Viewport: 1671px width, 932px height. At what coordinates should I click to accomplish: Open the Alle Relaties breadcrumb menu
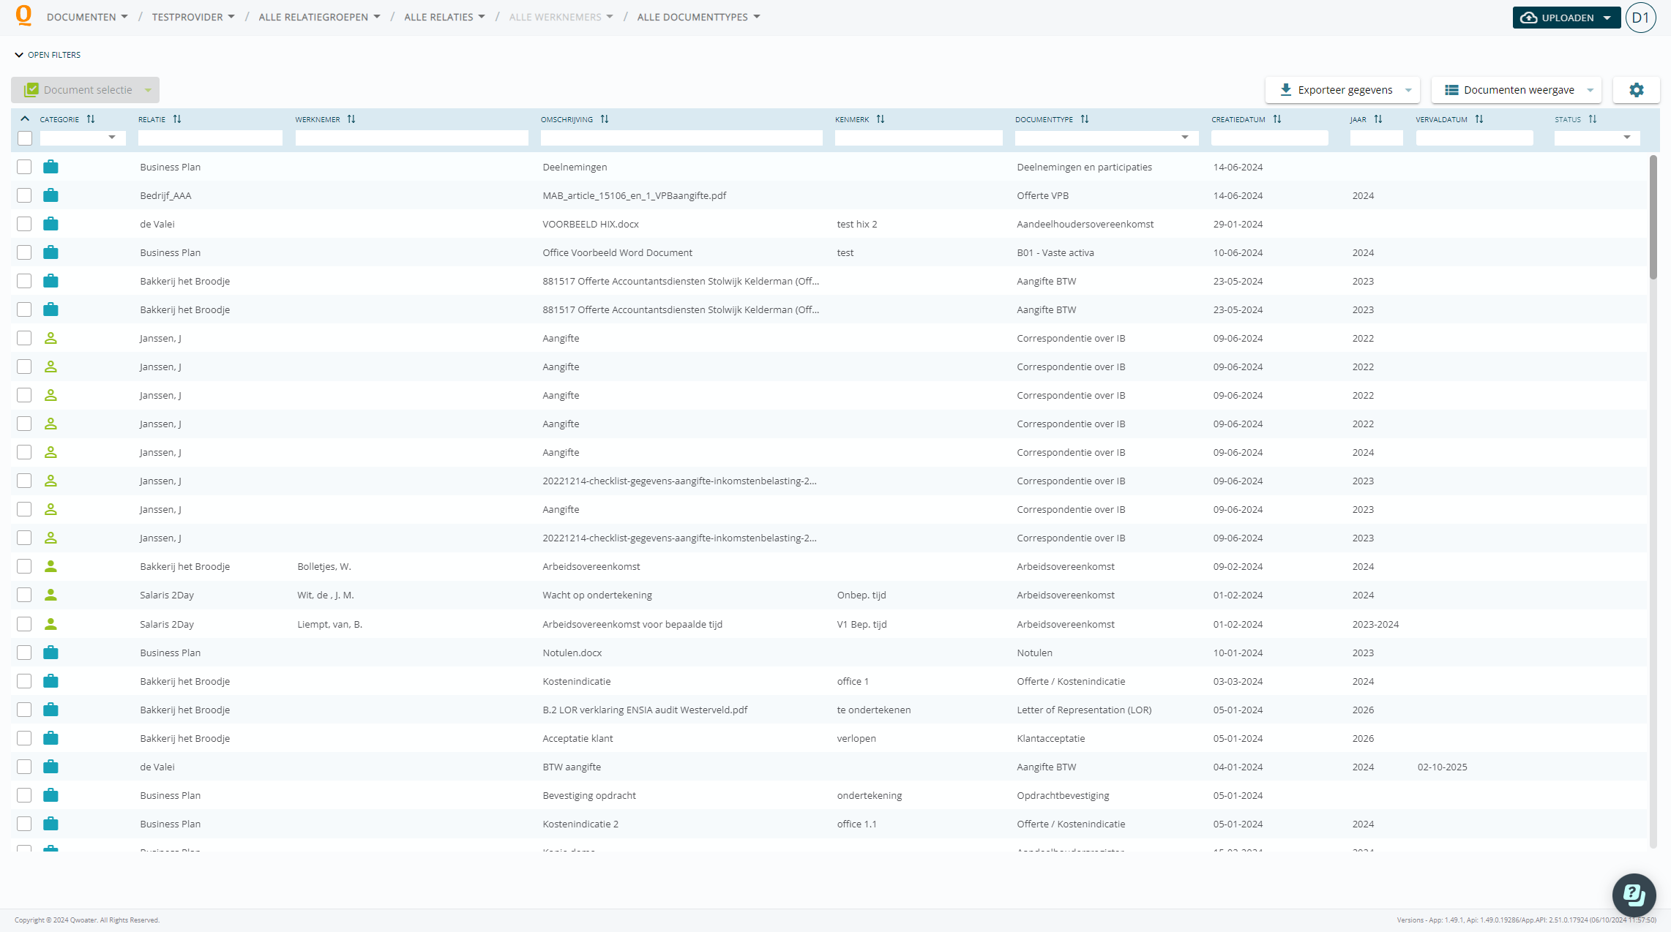444,17
